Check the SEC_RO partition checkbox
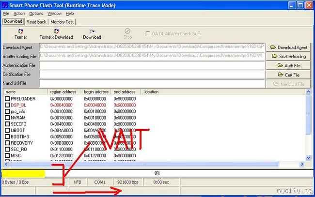The image size is (315, 197). coord(7,149)
